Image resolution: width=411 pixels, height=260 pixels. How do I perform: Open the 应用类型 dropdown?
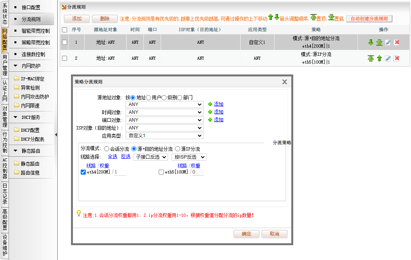pyautogui.click(x=165, y=136)
